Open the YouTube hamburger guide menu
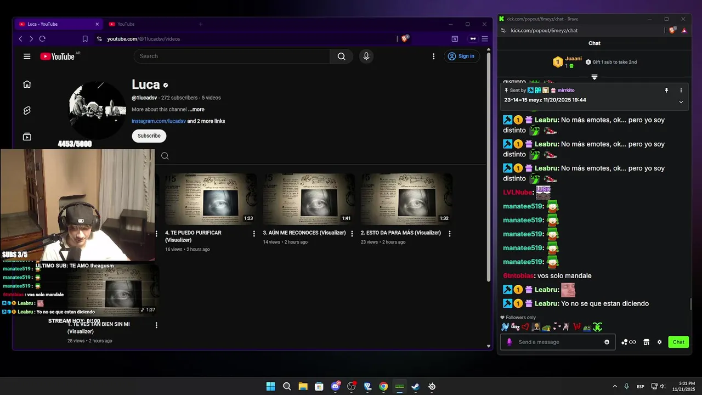Screen dimensions: 702x395 (27, 56)
